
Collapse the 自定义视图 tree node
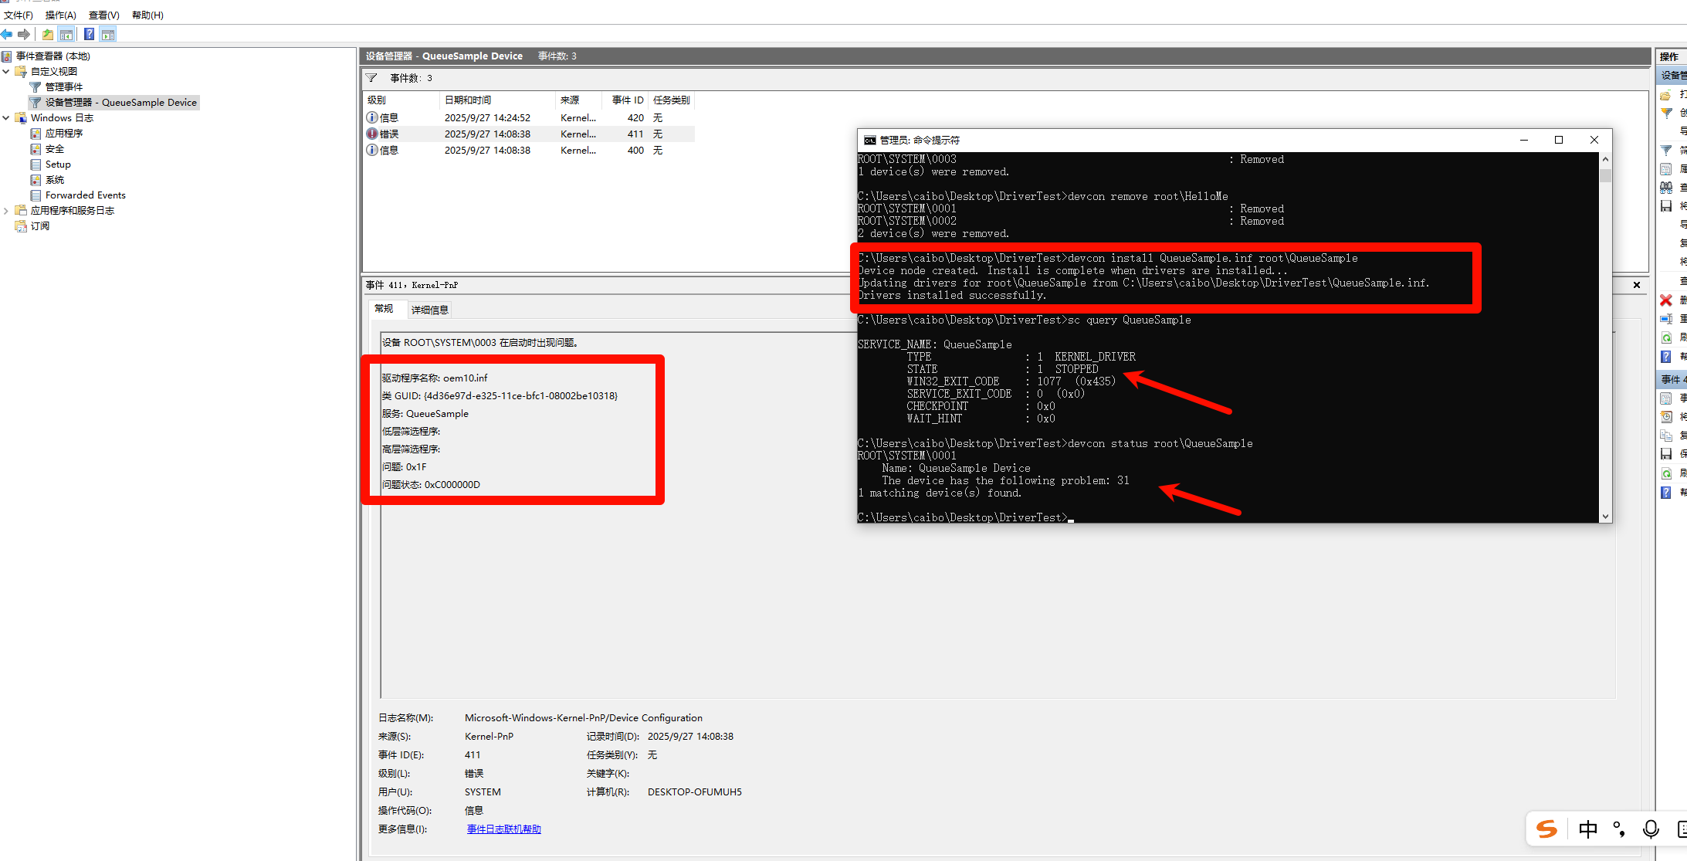click(x=6, y=71)
